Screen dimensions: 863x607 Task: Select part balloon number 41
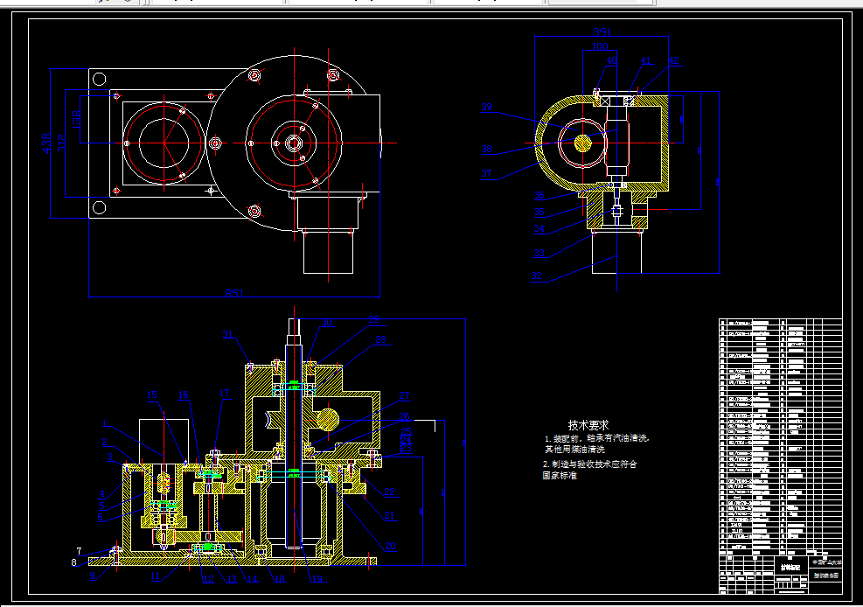click(645, 60)
